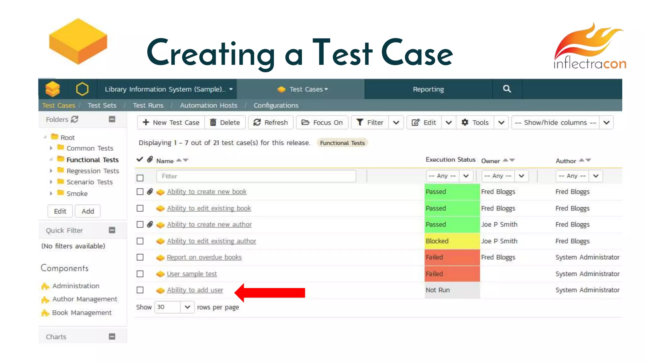Viewport: 645px width, 363px height.
Task: Click the Refresh button in toolbar
Action: (271, 122)
